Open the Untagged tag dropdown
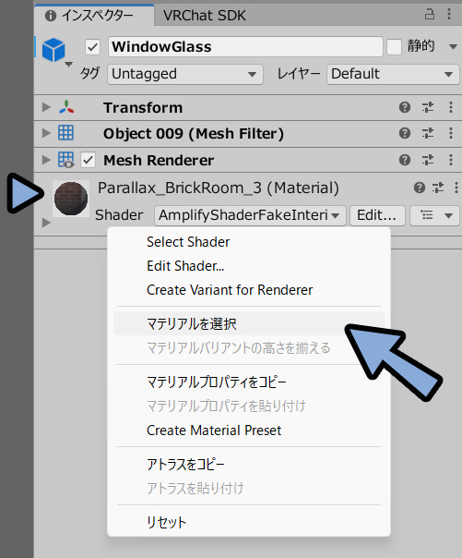The height and width of the screenshot is (558, 462). pyautogui.click(x=185, y=74)
